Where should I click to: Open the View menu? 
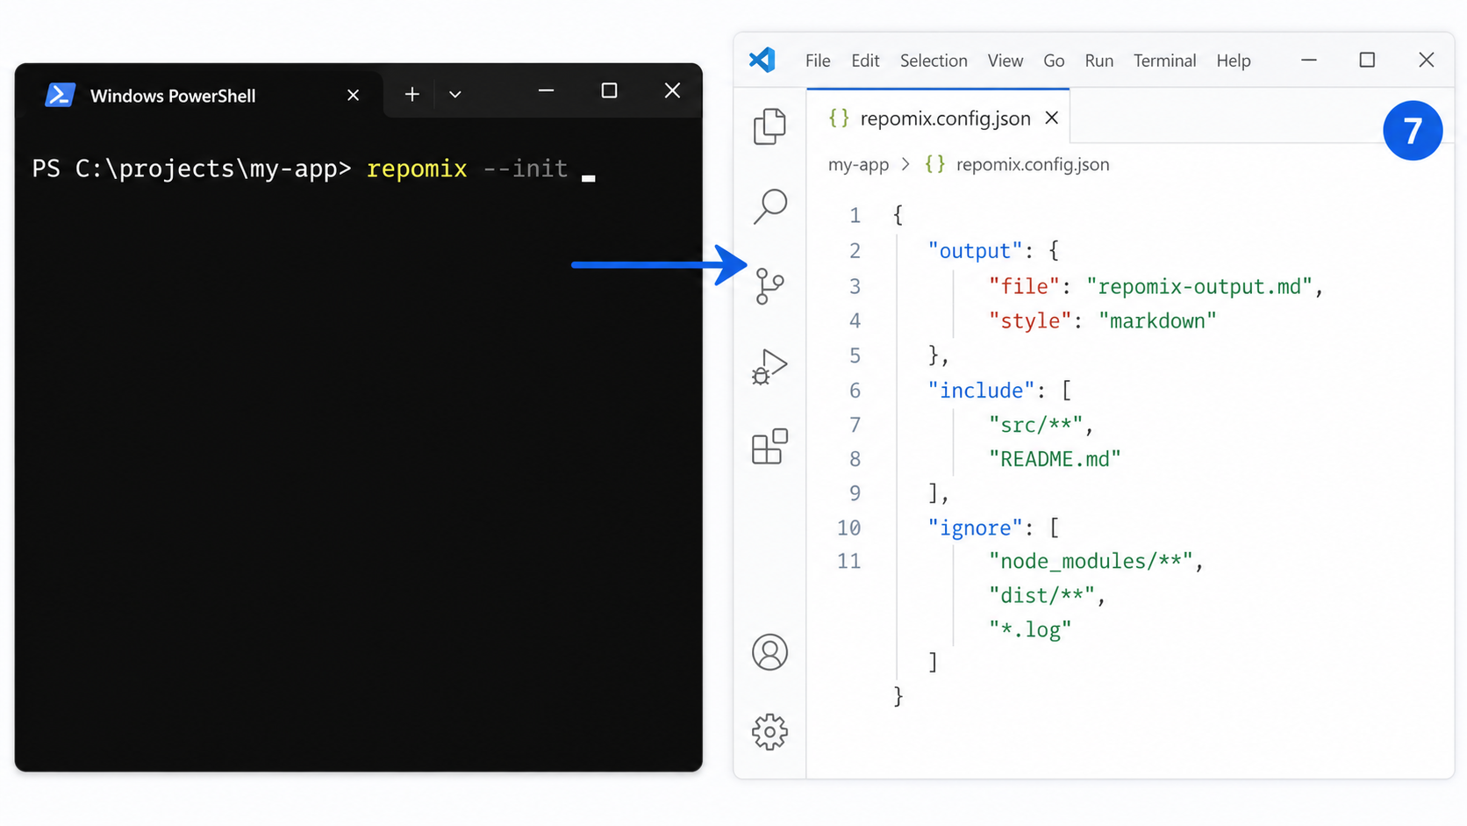pos(1005,61)
